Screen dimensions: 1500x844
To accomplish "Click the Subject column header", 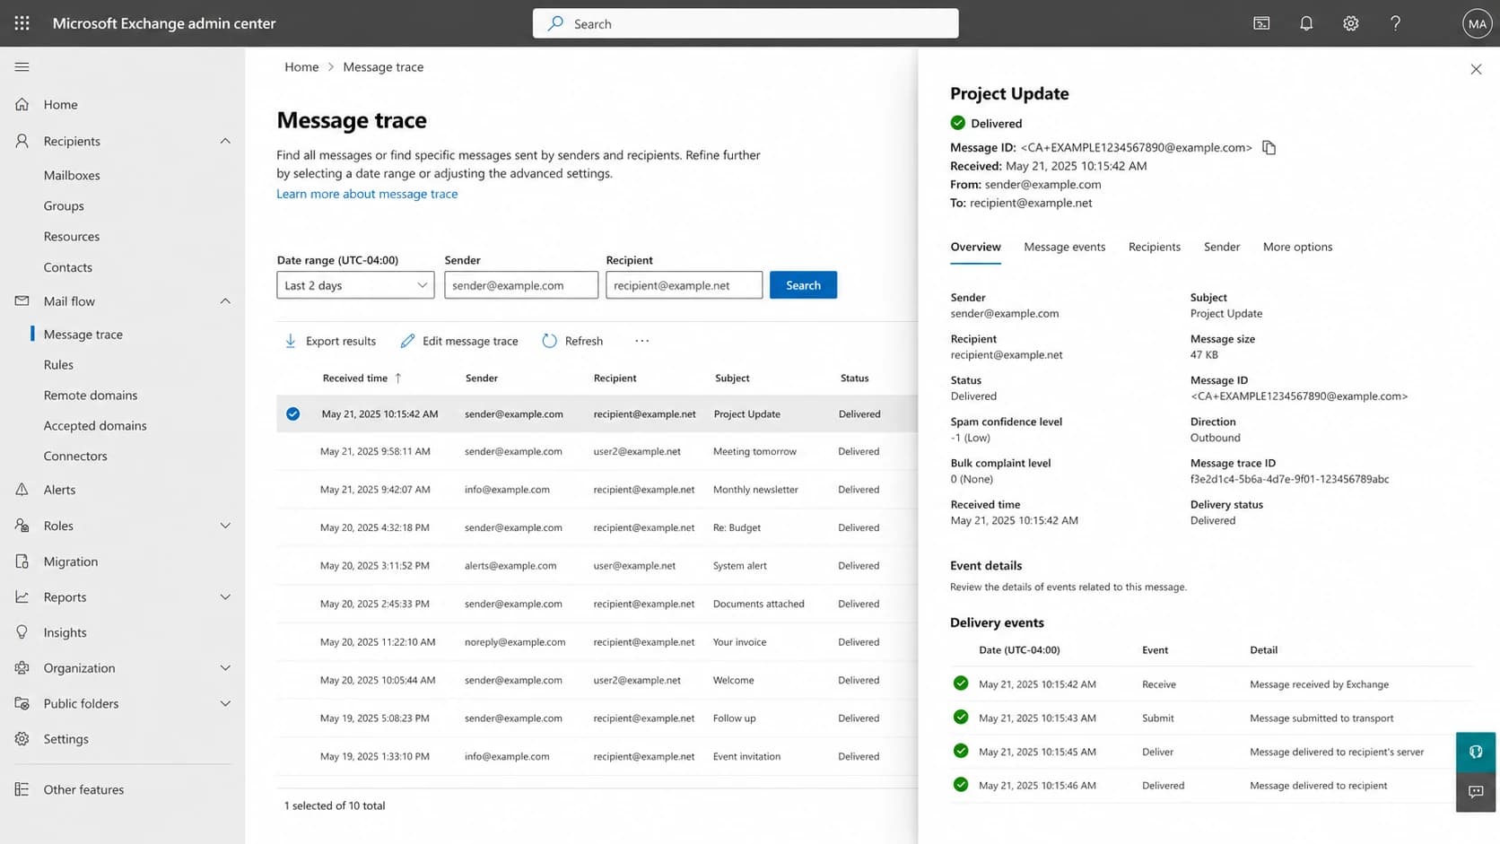I will tap(732, 378).
